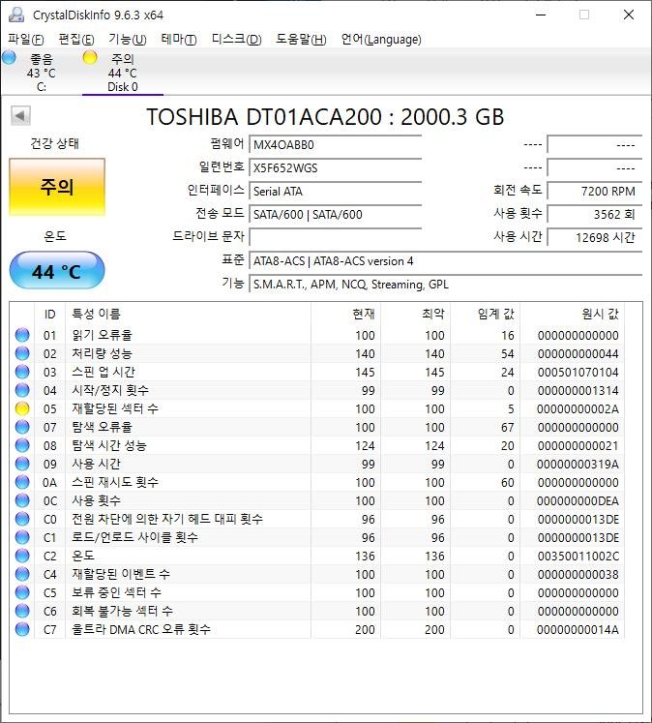Click the disk title TOSHIBA DT01ACA200 : 2000.3 GB
652x723 pixels.
[x=325, y=117]
